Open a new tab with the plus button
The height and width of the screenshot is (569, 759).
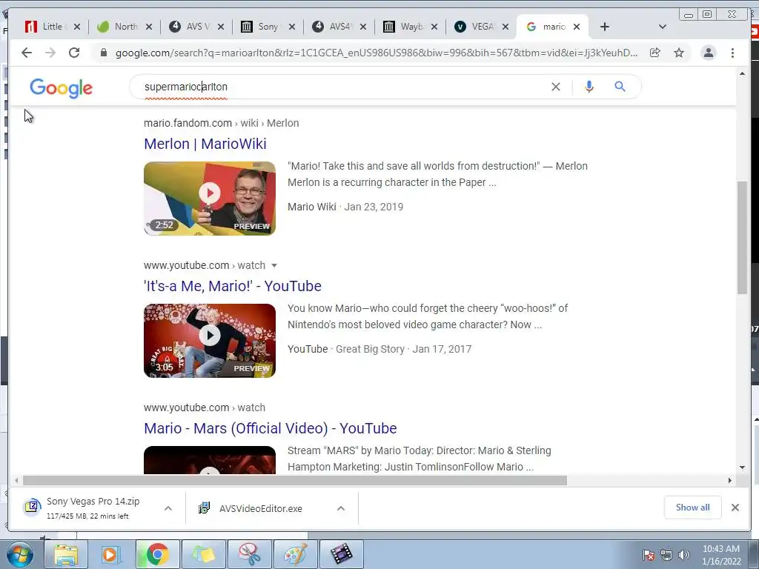coord(605,27)
